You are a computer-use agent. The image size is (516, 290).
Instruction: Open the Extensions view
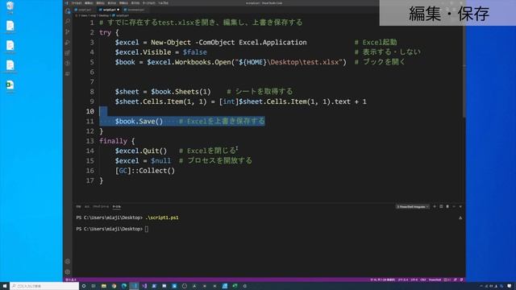tap(68, 52)
